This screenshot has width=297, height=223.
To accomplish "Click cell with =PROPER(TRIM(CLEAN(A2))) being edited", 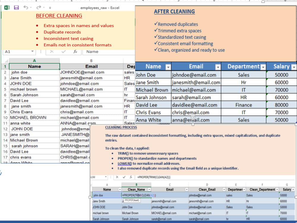I will [x=136, y=195].
